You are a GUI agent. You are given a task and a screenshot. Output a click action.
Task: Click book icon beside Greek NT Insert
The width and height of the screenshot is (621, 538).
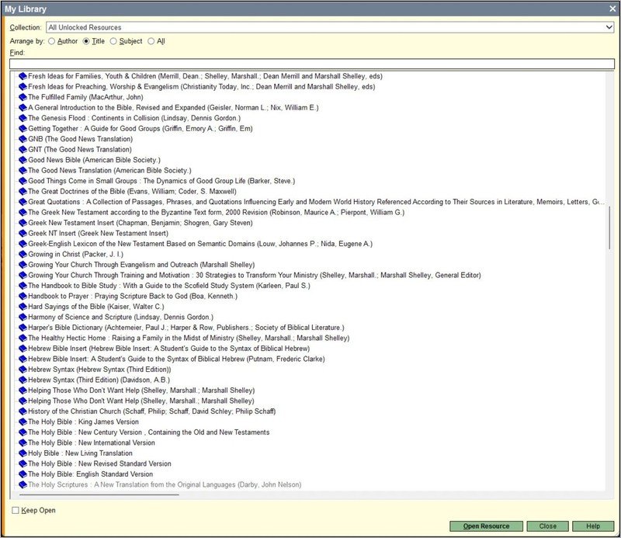(x=23, y=234)
